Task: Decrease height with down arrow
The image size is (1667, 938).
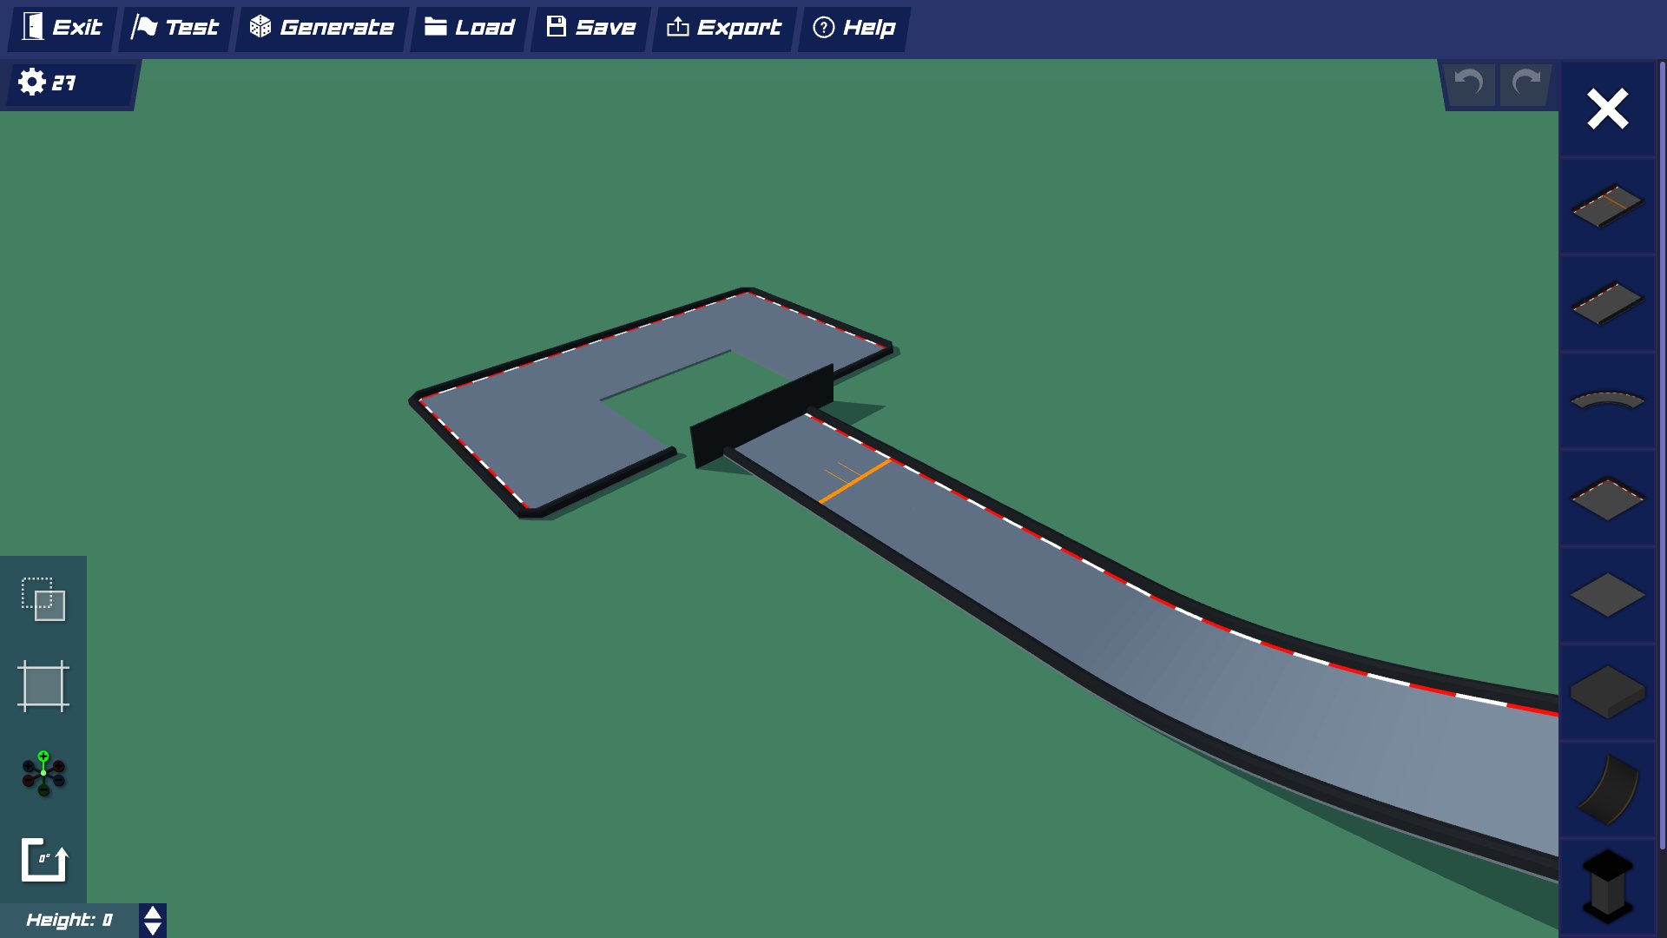Action: point(153,928)
